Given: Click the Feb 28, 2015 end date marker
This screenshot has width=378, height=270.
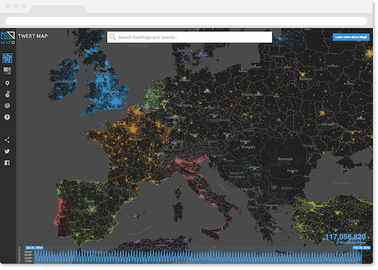Looking at the screenshot, I should click(x=361, y=248).
